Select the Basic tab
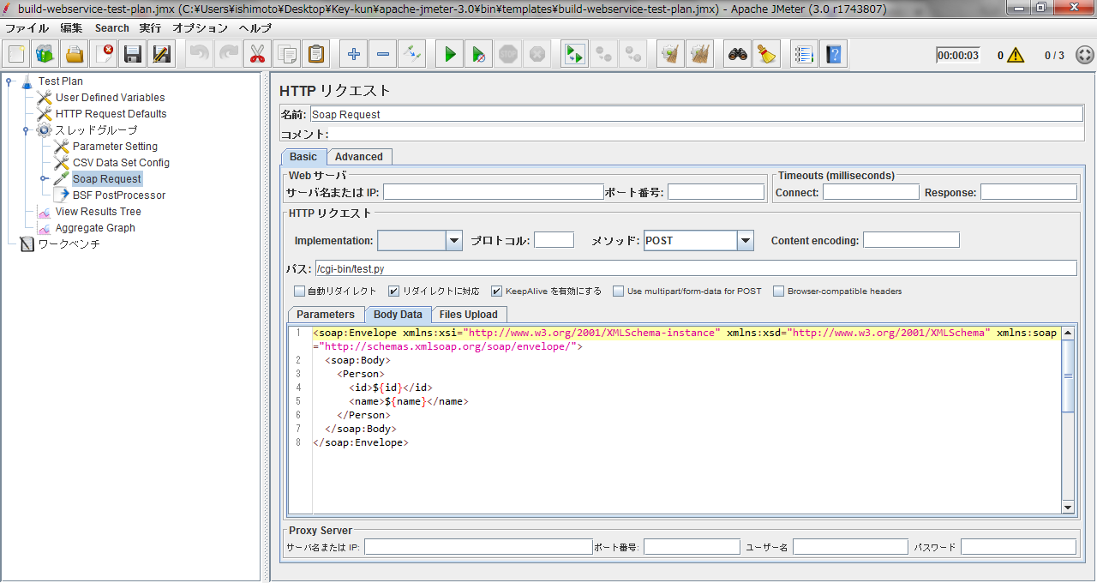This screenshot has height=583, width=1097. coord(303,157)
